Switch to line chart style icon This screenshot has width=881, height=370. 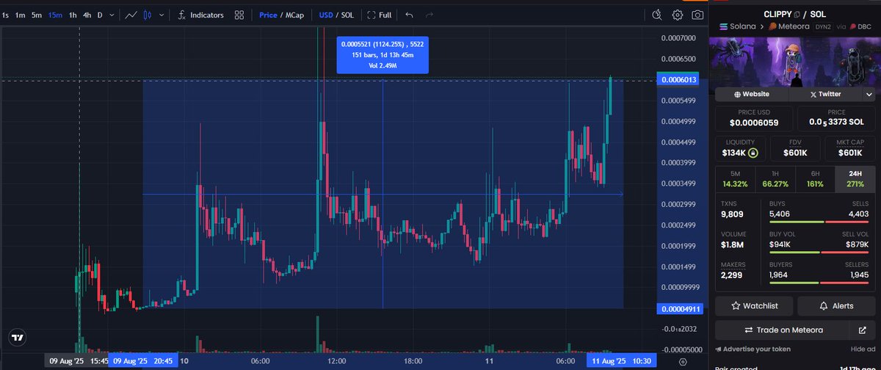click(131, 15)
